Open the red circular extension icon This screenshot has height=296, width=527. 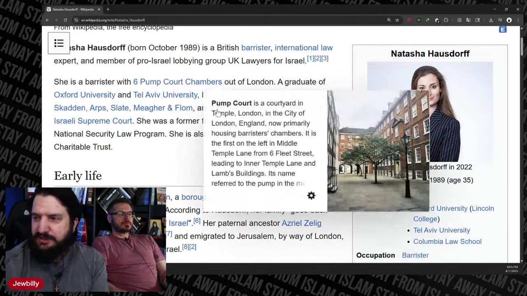pos(409,20)
